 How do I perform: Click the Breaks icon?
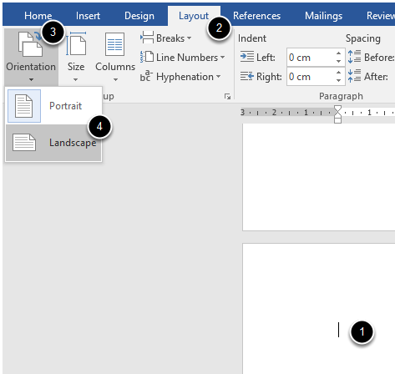click(x=147, y=38)
